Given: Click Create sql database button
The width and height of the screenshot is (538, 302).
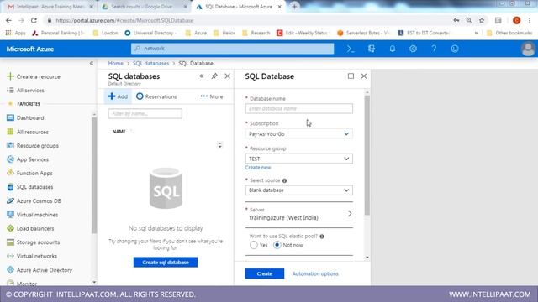Looking at the screenshot, I should 166,263.
